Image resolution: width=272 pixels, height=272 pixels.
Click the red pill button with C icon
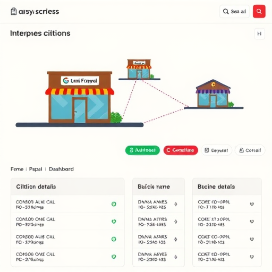click(181, 150)
